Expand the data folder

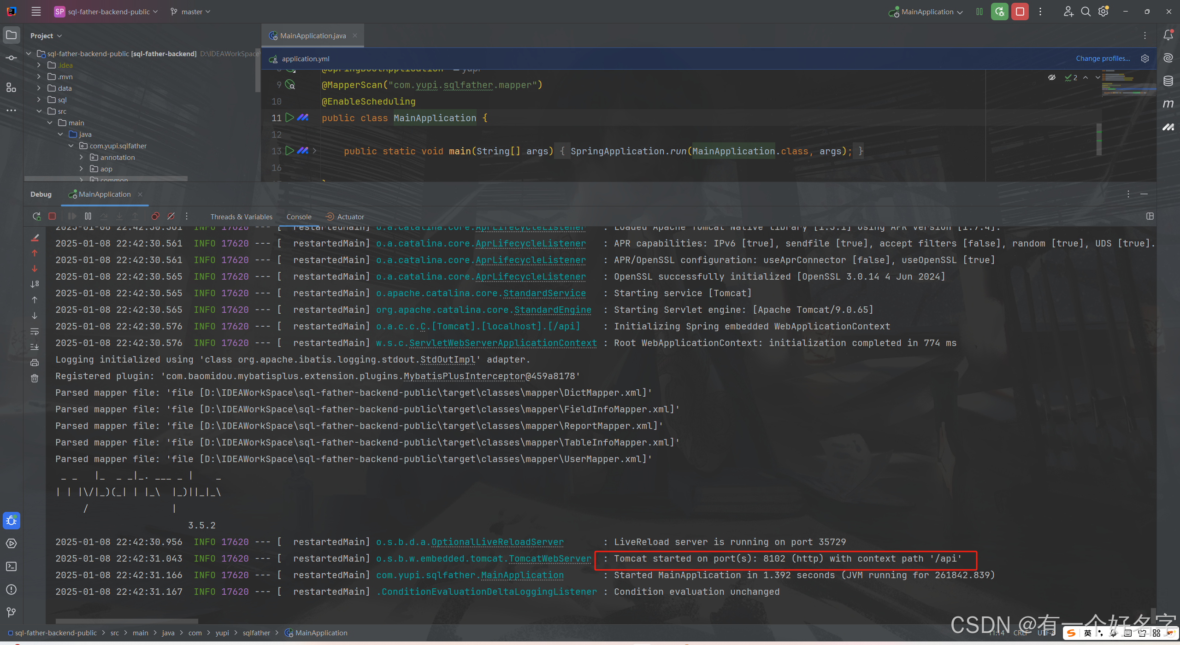pos(39,88)
